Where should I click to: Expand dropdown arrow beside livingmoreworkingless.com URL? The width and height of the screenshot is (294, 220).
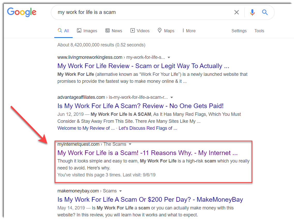(x=169, y=58)
